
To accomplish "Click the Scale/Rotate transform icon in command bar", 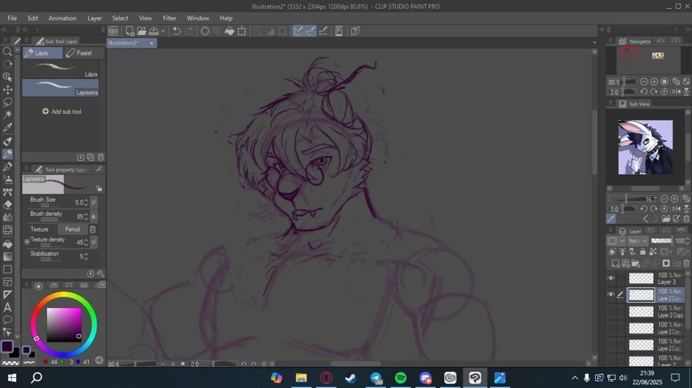I will pyautogui.click(x=242, y=31).
